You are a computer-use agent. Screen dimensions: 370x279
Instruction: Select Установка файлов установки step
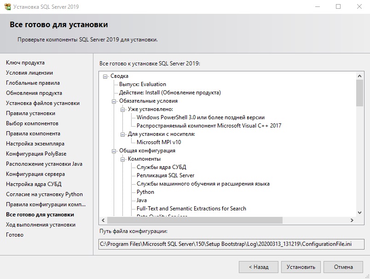[x=43, y=103]
